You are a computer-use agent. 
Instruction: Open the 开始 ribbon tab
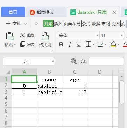pos(48,24)
